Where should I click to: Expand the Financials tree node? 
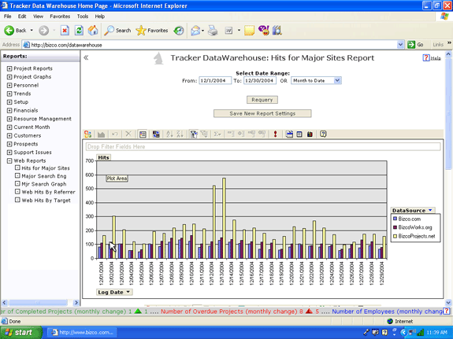[x=9, y=110]
